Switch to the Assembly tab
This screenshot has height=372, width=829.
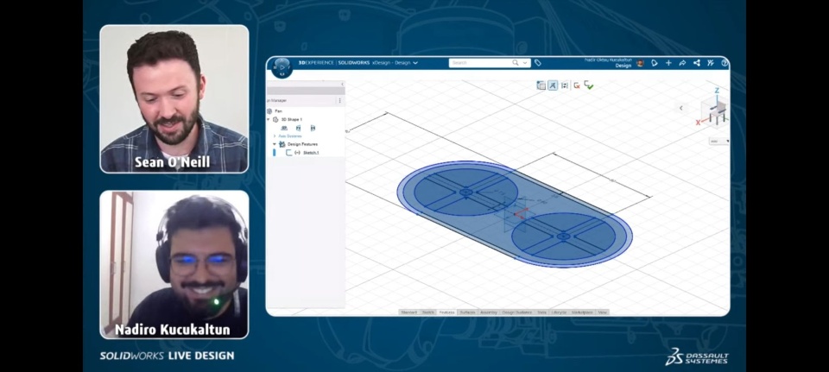pos(489,312)
